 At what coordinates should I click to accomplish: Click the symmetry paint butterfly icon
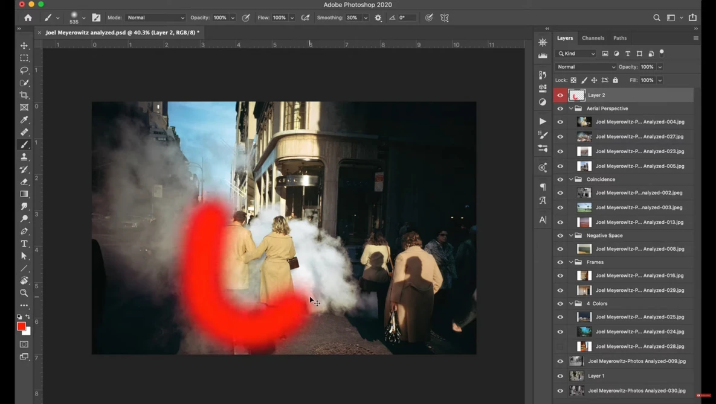(444, 17)
